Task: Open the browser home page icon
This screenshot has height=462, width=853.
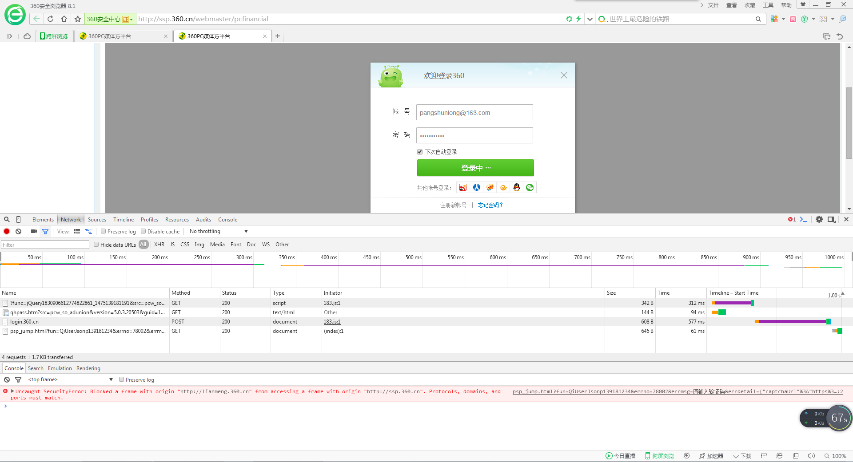Action: [x=64, y=19]
